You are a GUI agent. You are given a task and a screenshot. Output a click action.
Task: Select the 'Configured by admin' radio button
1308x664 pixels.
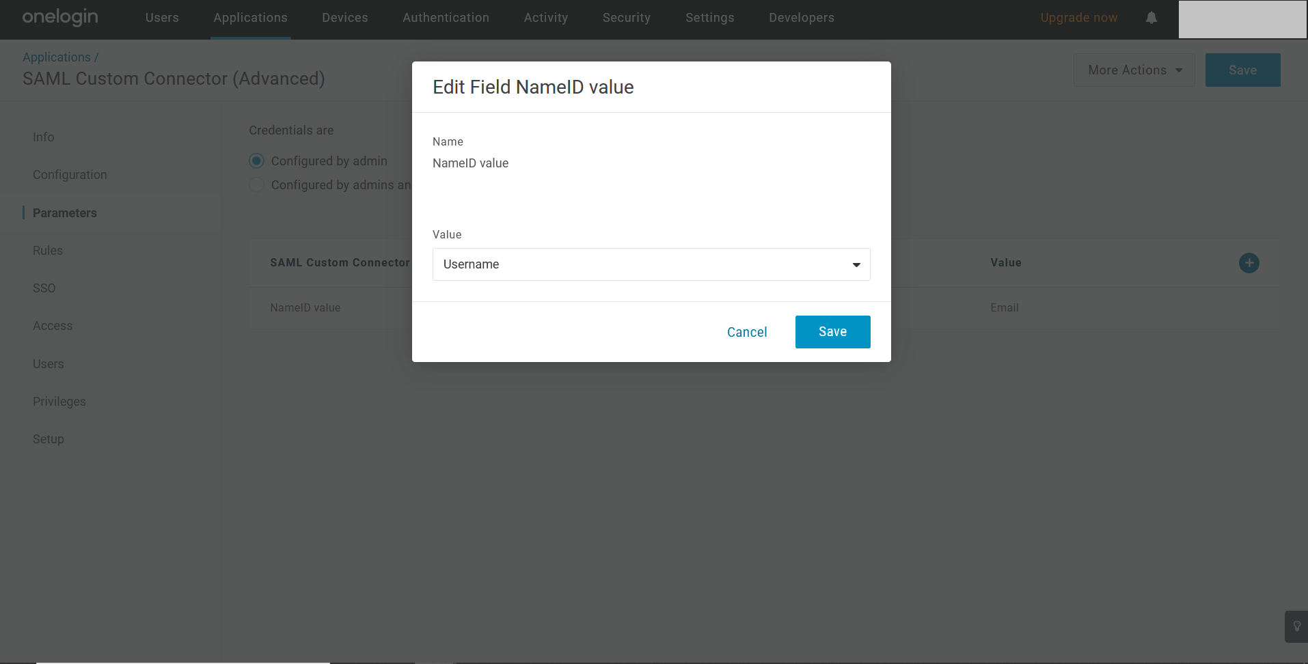[257, 161]
